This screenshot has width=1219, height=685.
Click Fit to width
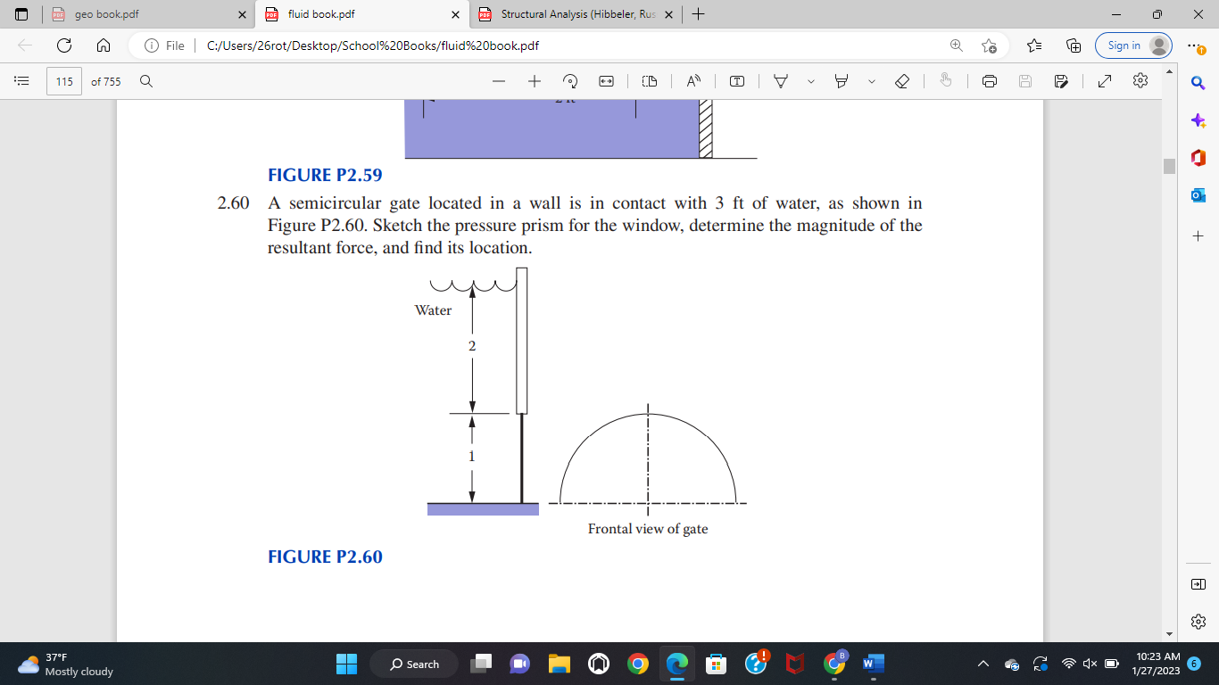tap(608, 80)
